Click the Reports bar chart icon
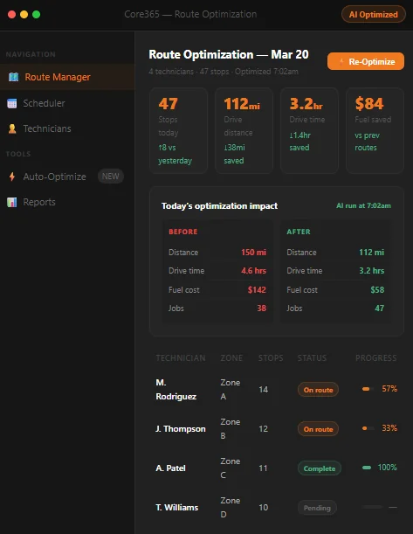Image resolution: width=413 pixels, height=534 pixels. click(12, 202)
